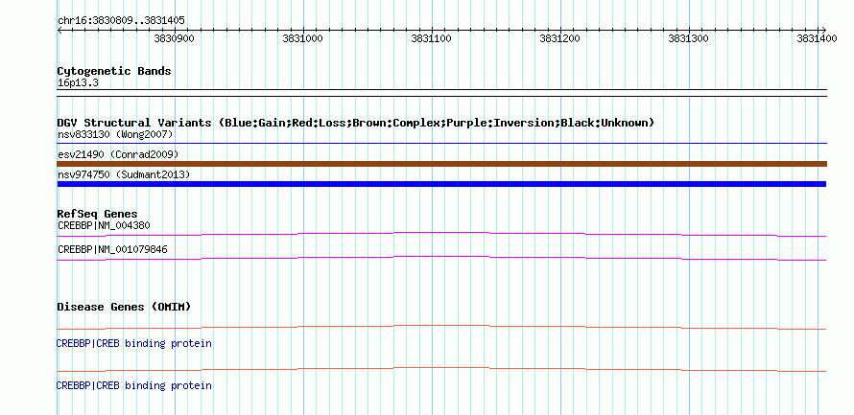Select the Disease Genes (OMIM) track title
Image resolution: width=854 pixels, height=415 pixels.
[124, 307]
